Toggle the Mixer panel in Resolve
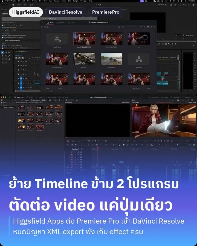This screenshot has width=197, height=246. [165, 97]
